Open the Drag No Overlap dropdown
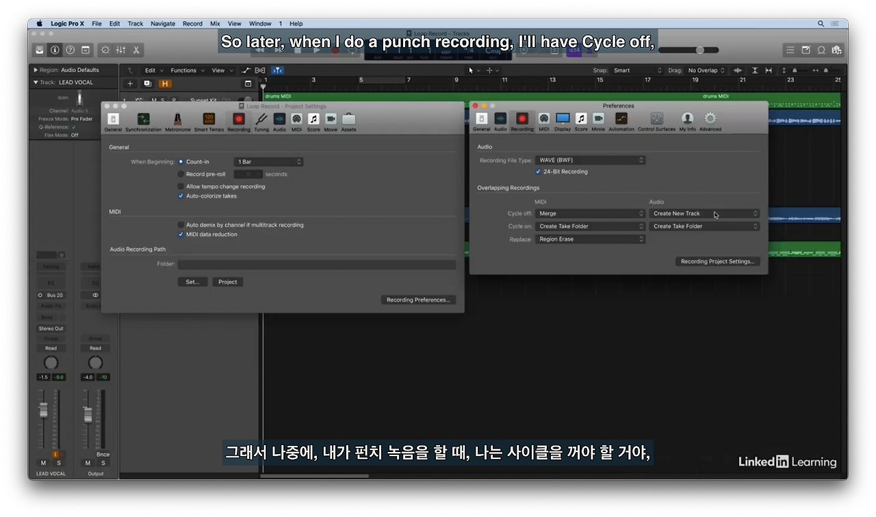Screen dimensions: 876x517 click(x=706, y=70)
